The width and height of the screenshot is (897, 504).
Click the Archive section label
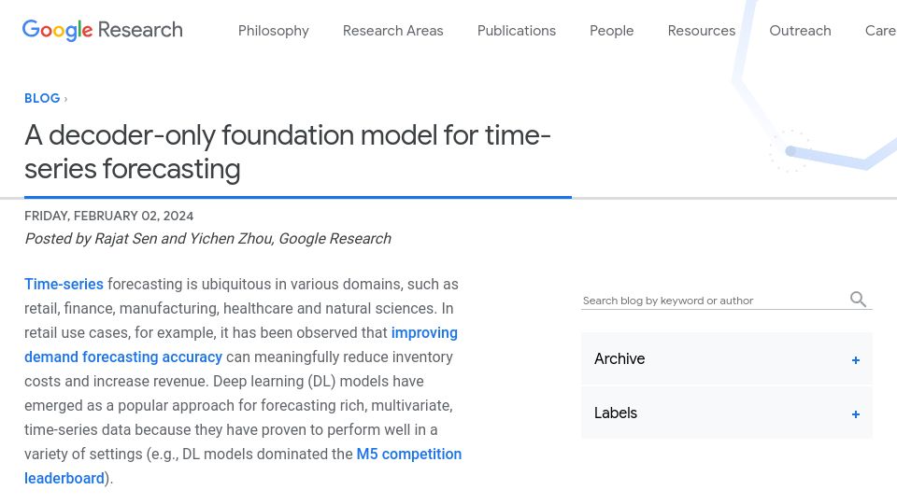pyautogui.click(x=619, y=358)
